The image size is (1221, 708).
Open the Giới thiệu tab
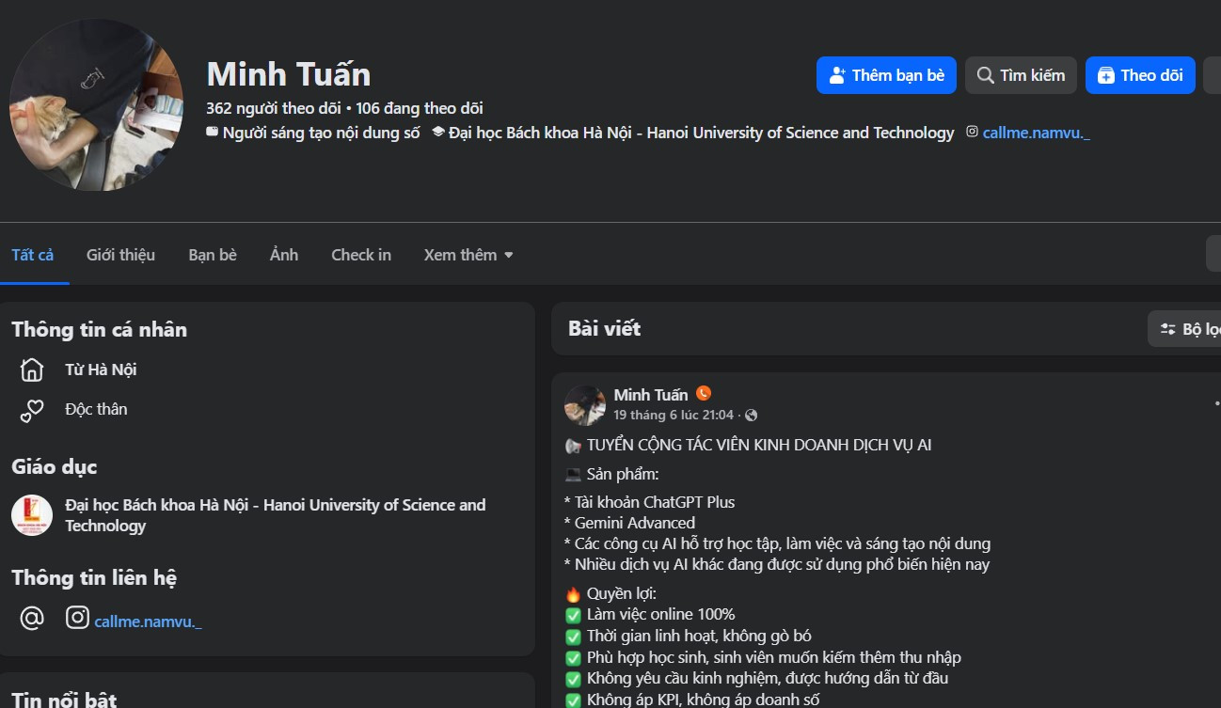click(x=120, y=255)
